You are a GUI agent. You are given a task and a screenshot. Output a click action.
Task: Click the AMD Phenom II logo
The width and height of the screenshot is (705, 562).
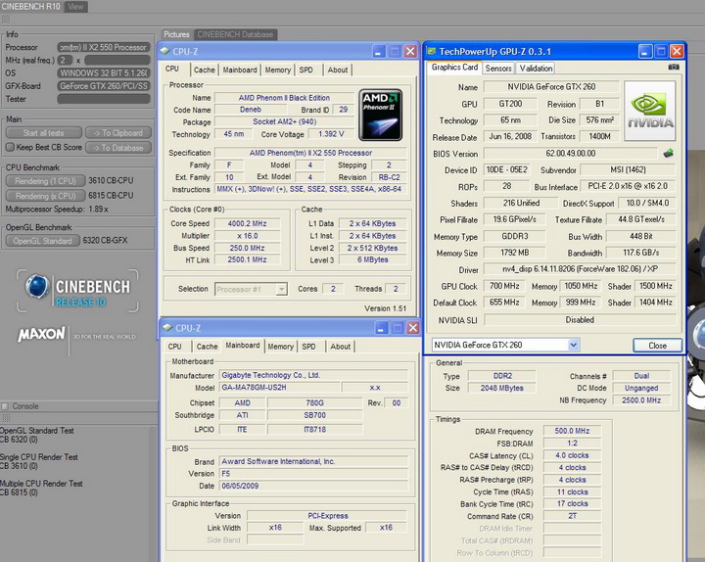click(x=381, y=116)
